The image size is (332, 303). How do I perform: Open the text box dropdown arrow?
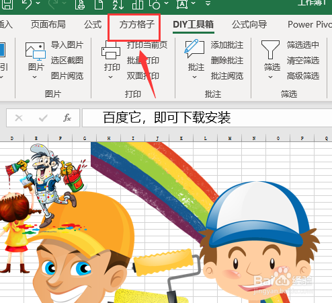[194, 3]
